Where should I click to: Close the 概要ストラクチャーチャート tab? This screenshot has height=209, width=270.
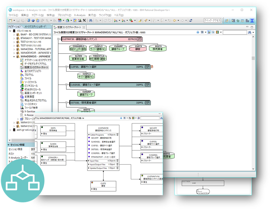tap(84, 27)
